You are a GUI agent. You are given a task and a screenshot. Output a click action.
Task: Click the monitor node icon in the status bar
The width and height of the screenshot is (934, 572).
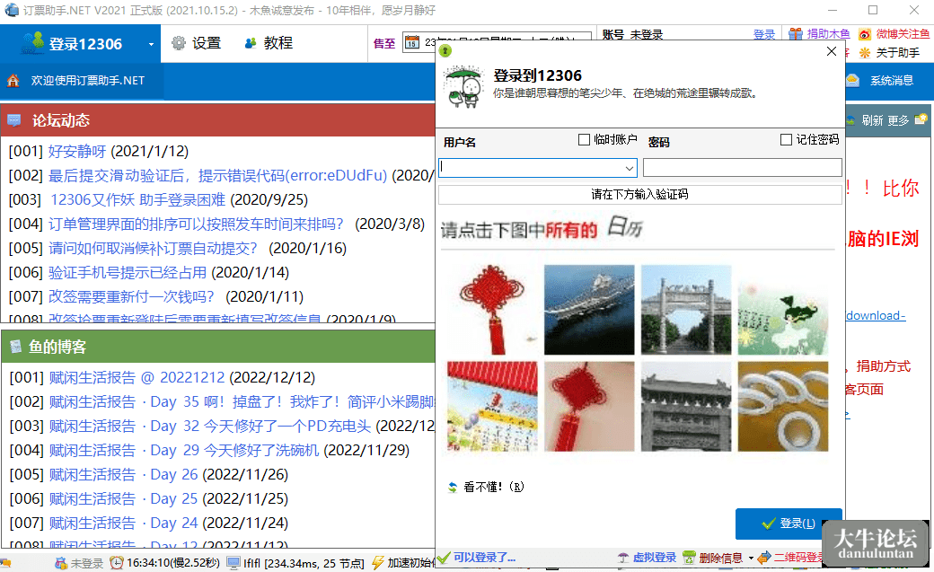click(233, 563)
